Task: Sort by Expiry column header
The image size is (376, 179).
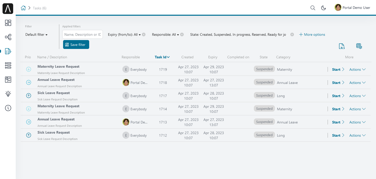Action: pos(213,57)
